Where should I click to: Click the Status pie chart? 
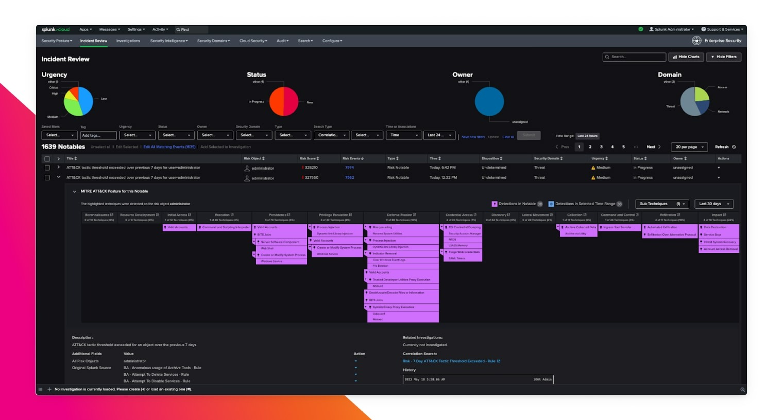tap(284, 101)
